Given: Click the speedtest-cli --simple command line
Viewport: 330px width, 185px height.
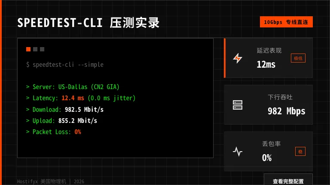Looking at the screenshot, I should point(65,65).
